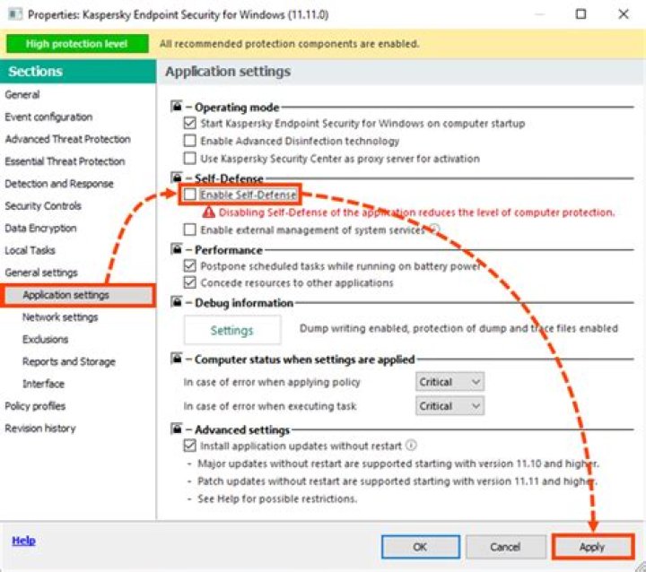Go to Exclusions subsection
Viewport: 646px width, 572px height.
46,339
